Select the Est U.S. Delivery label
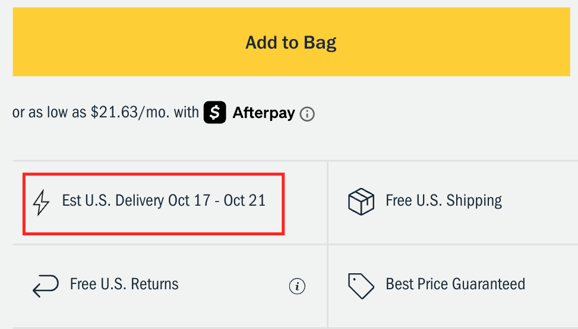This screenshot has height=329, width=578. (163, 200)
